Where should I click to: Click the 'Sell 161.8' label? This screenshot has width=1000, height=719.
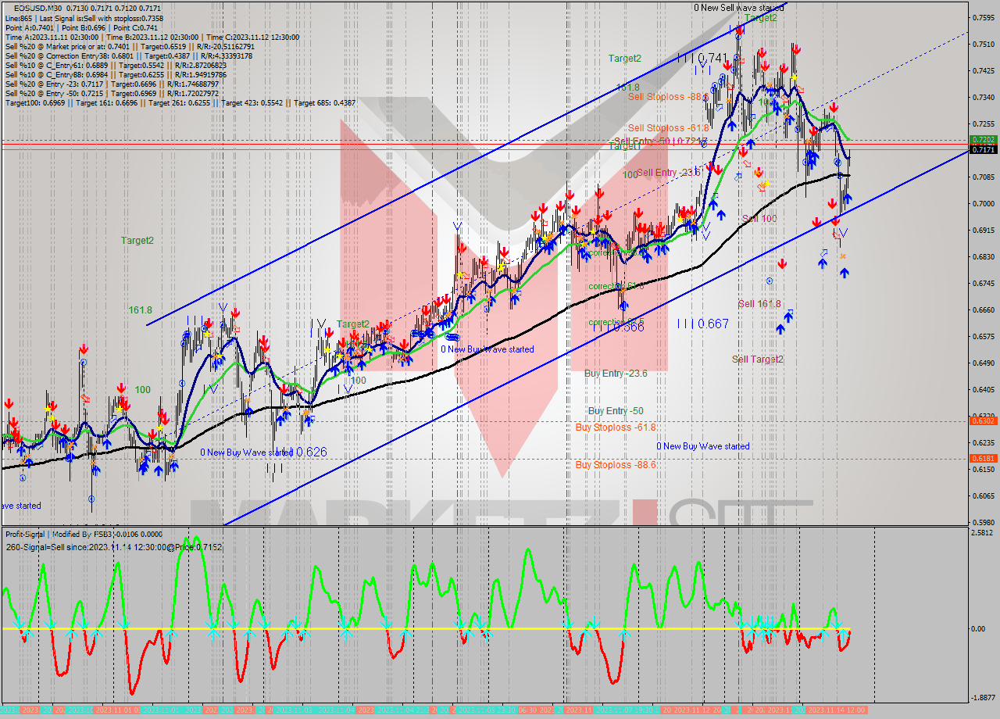click(x=759, y=304)
